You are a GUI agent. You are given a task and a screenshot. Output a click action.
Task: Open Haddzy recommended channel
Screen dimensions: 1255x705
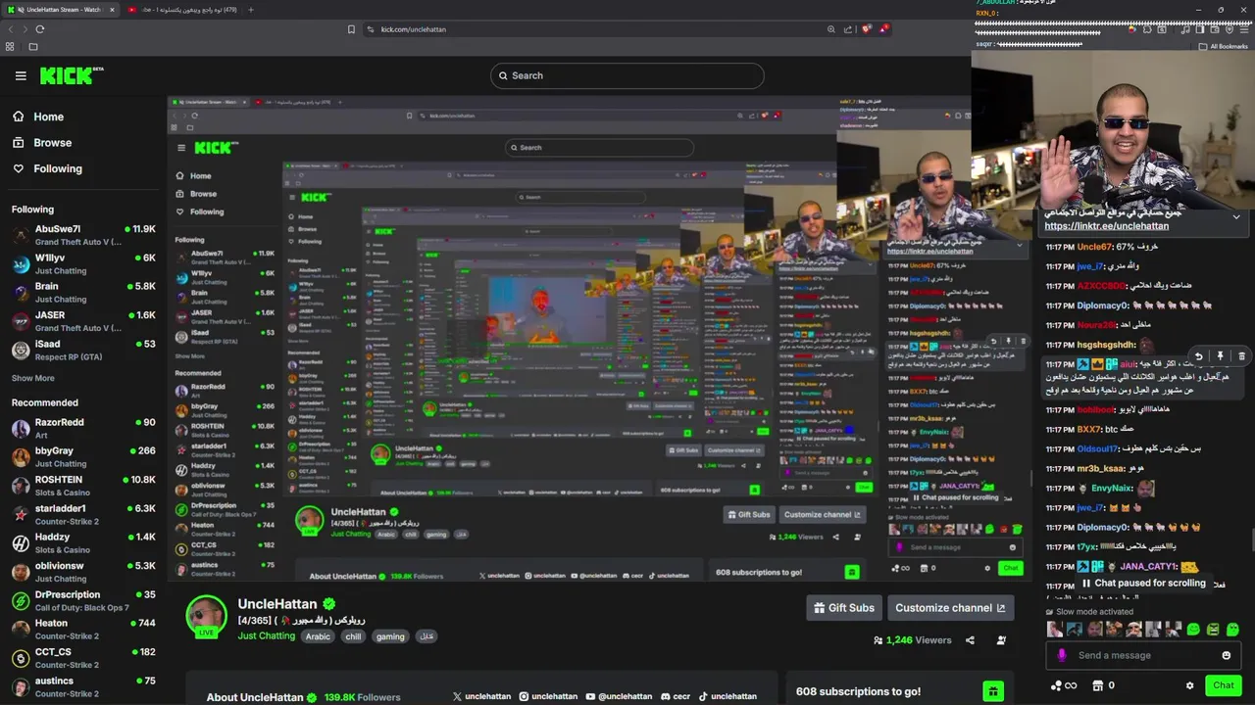83,542
